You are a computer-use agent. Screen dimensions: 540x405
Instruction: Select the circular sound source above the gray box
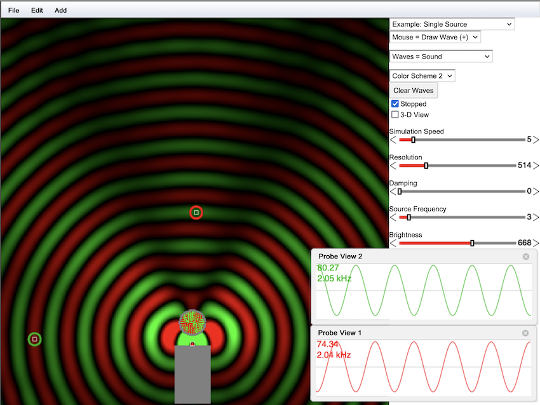[x=192, y=322]
